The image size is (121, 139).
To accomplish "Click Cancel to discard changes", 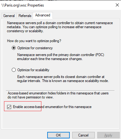I will pos(83,135).
